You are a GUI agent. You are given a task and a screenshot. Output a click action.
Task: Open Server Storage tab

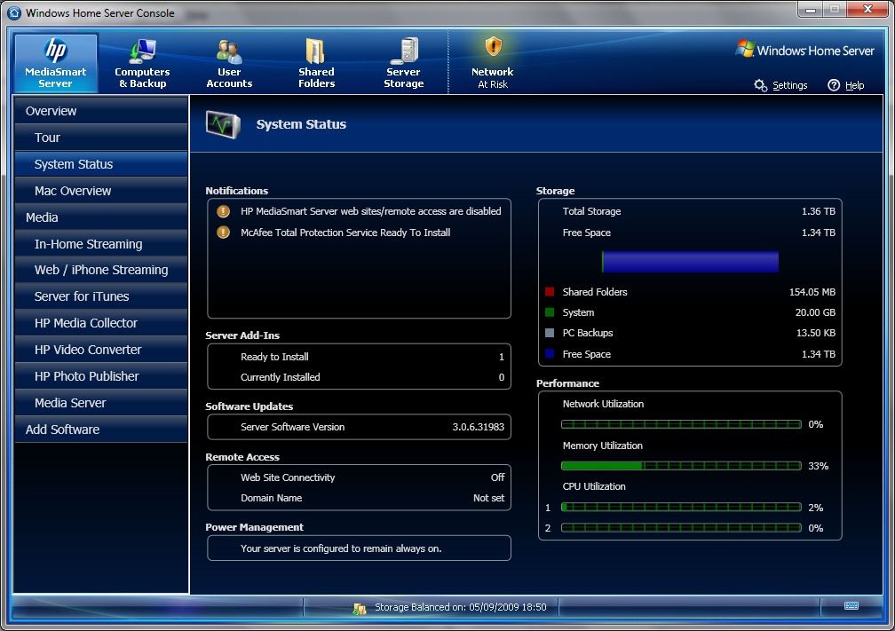click(x=403, y=63)
